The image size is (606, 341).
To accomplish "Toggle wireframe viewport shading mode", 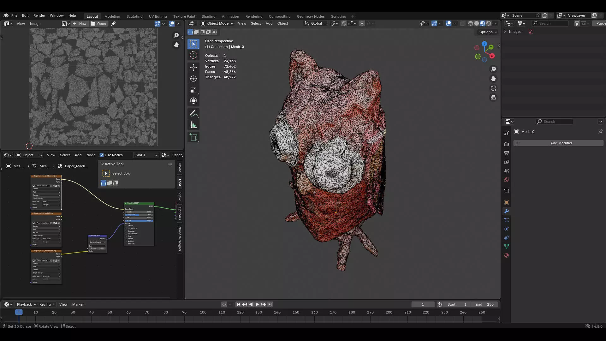I will (470, 23).
